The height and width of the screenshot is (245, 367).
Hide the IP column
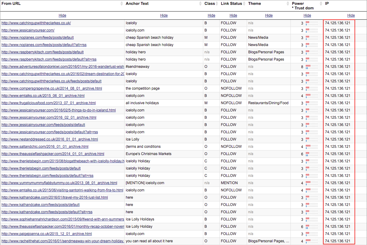pyautogui.click(x=351, y=15)
